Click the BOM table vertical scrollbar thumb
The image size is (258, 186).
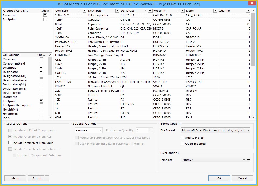pyautogui.click(x=253, y=39)
